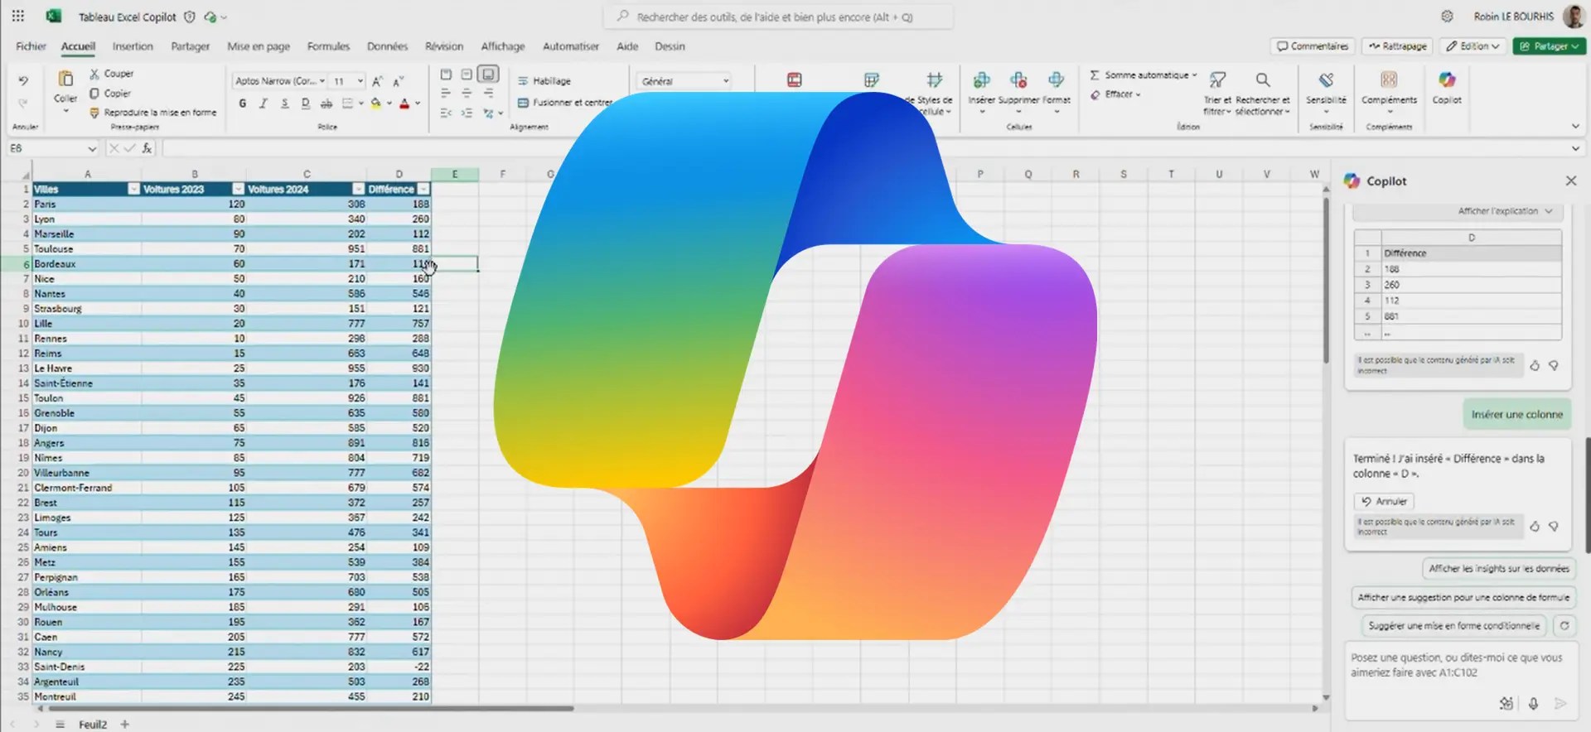Thumbs up the Terminé Copilot response

[1535, 526]
